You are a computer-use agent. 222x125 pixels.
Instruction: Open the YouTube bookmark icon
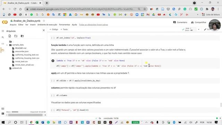click(15, 15)
